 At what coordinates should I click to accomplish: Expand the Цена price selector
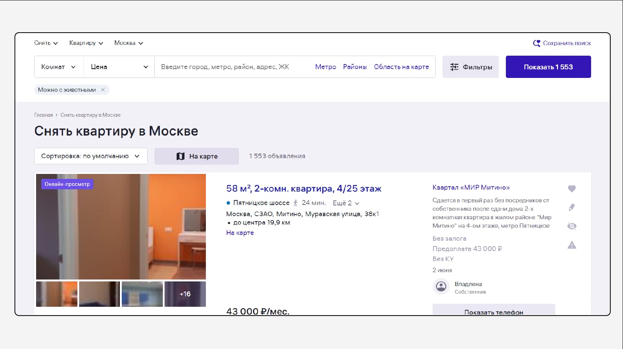pyautogui.click(x=119, y=67)
